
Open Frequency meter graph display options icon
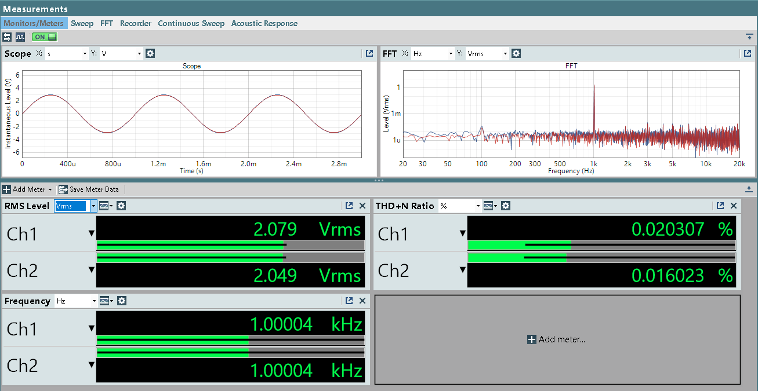click(106, 301)
